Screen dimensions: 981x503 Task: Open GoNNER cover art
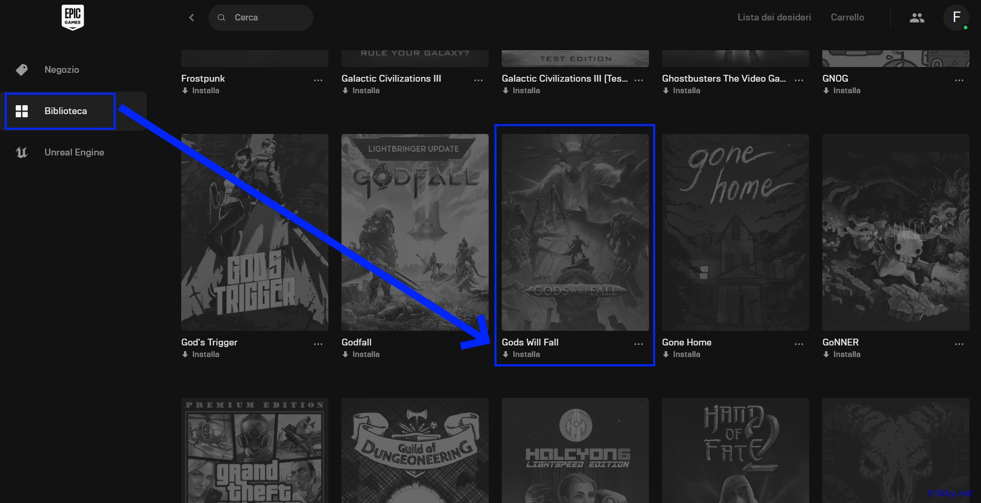tap(896, 232)
